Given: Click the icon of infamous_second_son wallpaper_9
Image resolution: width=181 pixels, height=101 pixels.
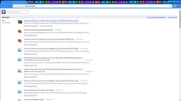Looking at the screenshot, I should point(20,50).
